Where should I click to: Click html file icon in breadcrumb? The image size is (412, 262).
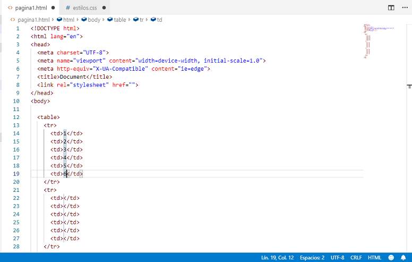(13, 20)
